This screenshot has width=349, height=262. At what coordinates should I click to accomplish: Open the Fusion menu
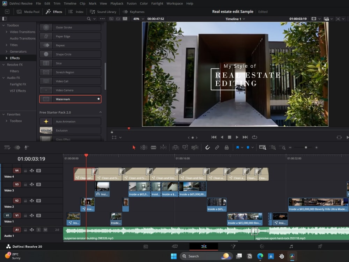132,3
